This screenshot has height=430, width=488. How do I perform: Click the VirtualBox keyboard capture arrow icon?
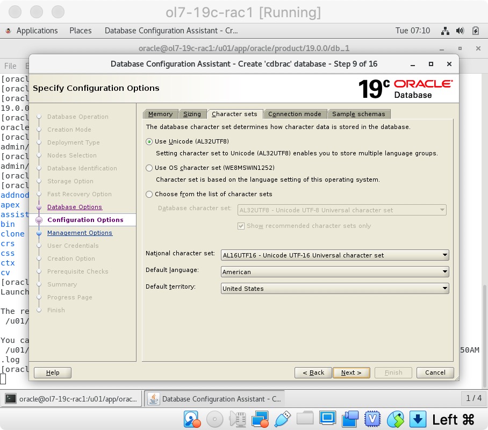(x=418, y=419)
